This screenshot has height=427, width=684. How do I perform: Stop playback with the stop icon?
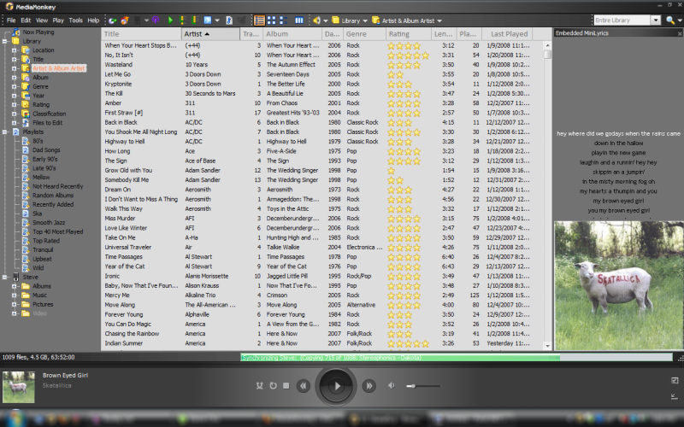(x=286, y=386)
